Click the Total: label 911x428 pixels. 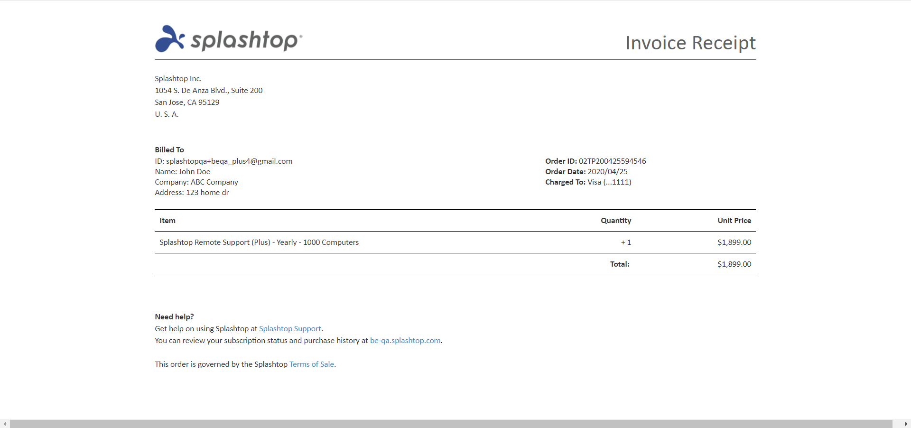[620, 264]
